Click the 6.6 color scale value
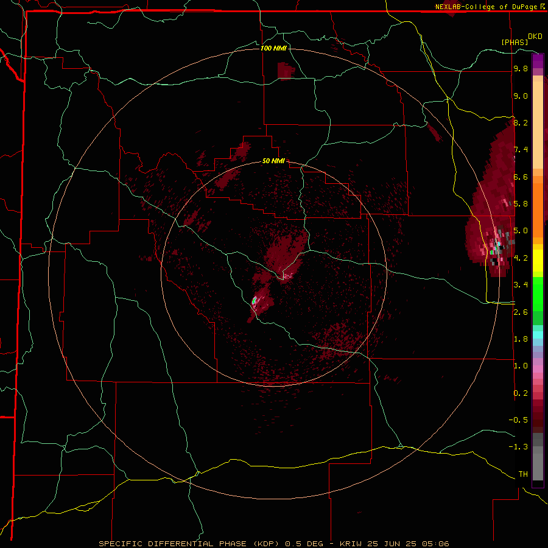This screenshot has width=548, height=548. coord(521,177)
